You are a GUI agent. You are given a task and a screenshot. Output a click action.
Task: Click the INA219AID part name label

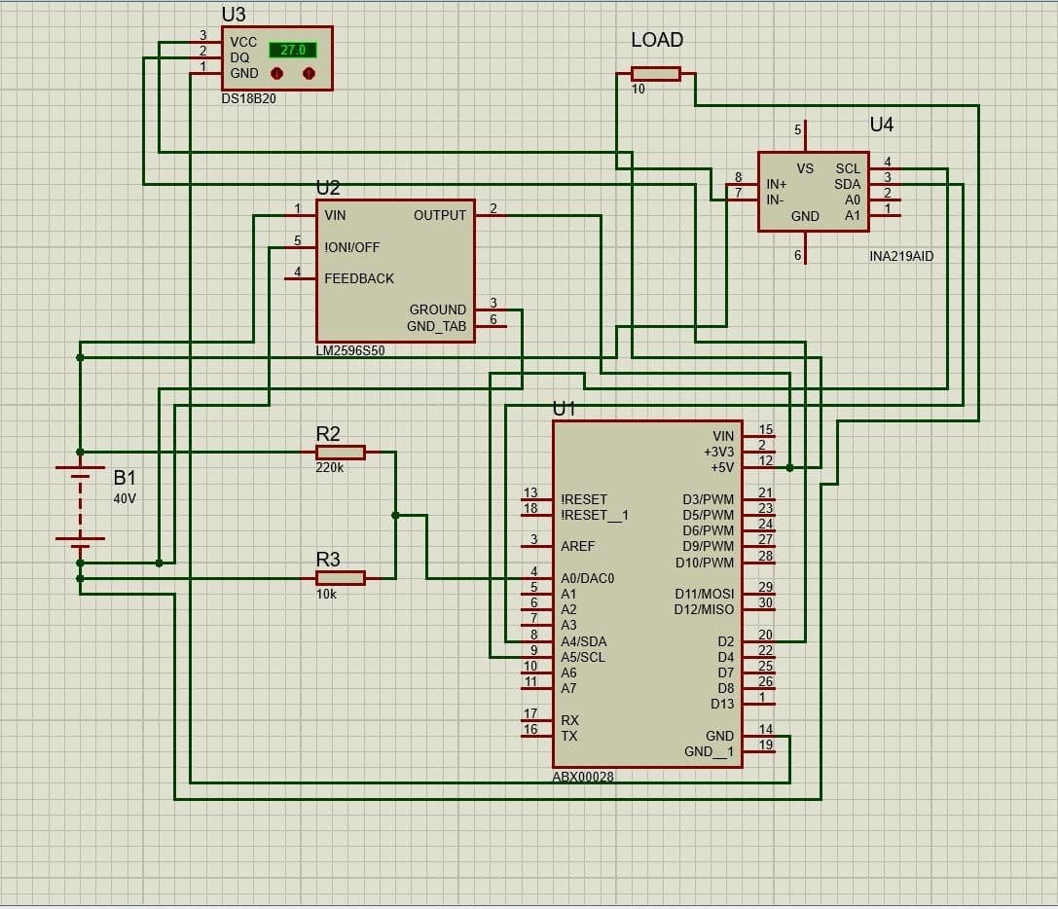(x=901, y=256)
